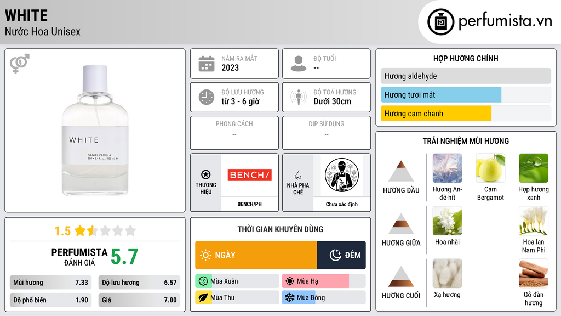
Task: Click the calendar icon beside Năm ra mắt
Action: 207,64
